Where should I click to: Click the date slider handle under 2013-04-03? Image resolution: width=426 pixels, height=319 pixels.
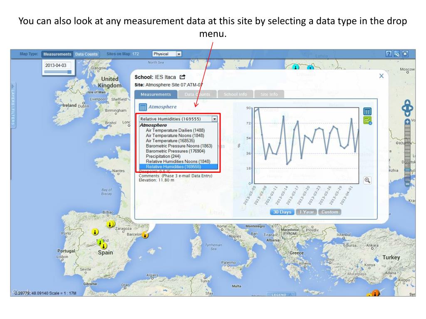pos(69,72)
